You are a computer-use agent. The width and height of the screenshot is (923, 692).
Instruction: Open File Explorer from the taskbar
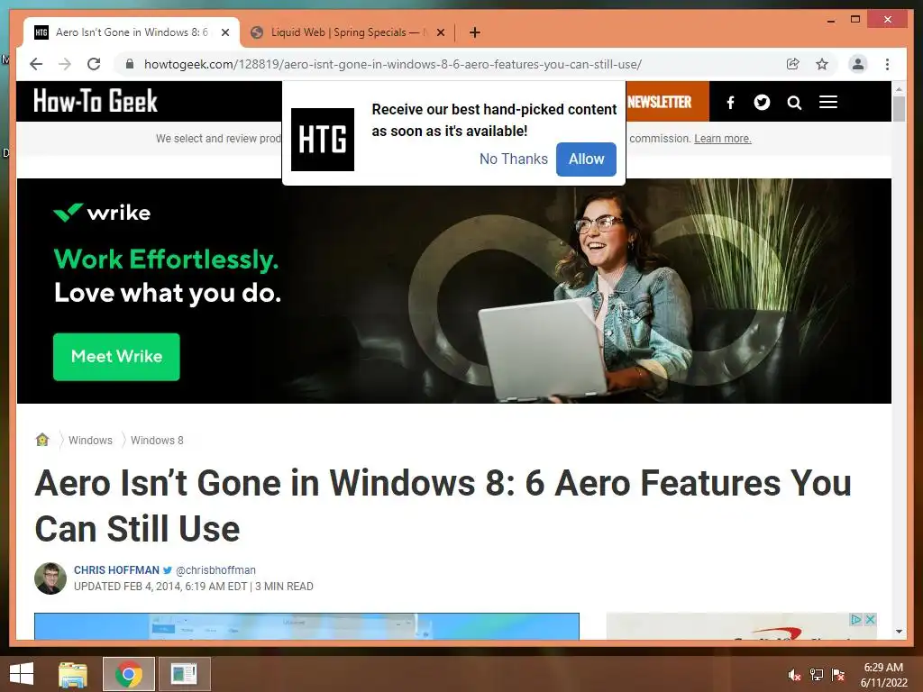tap(73, 674)
